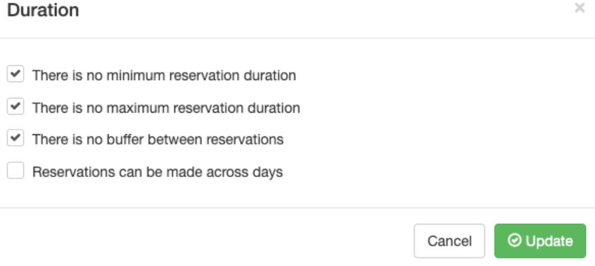This screenshot has width=595, height=266.
Task: Disable the no buffer between reservations checkbox
Action: 16,138
